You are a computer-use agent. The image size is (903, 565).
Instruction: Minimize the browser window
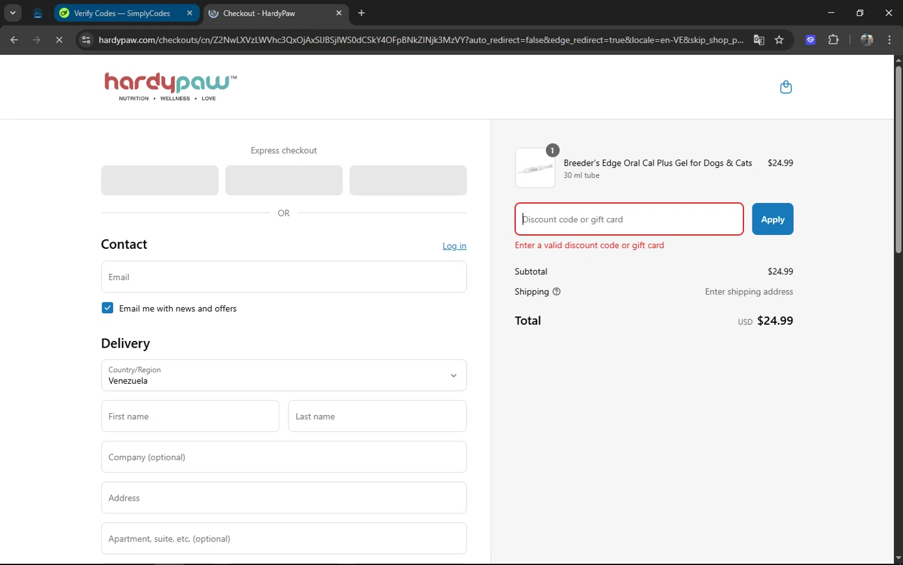831,13
